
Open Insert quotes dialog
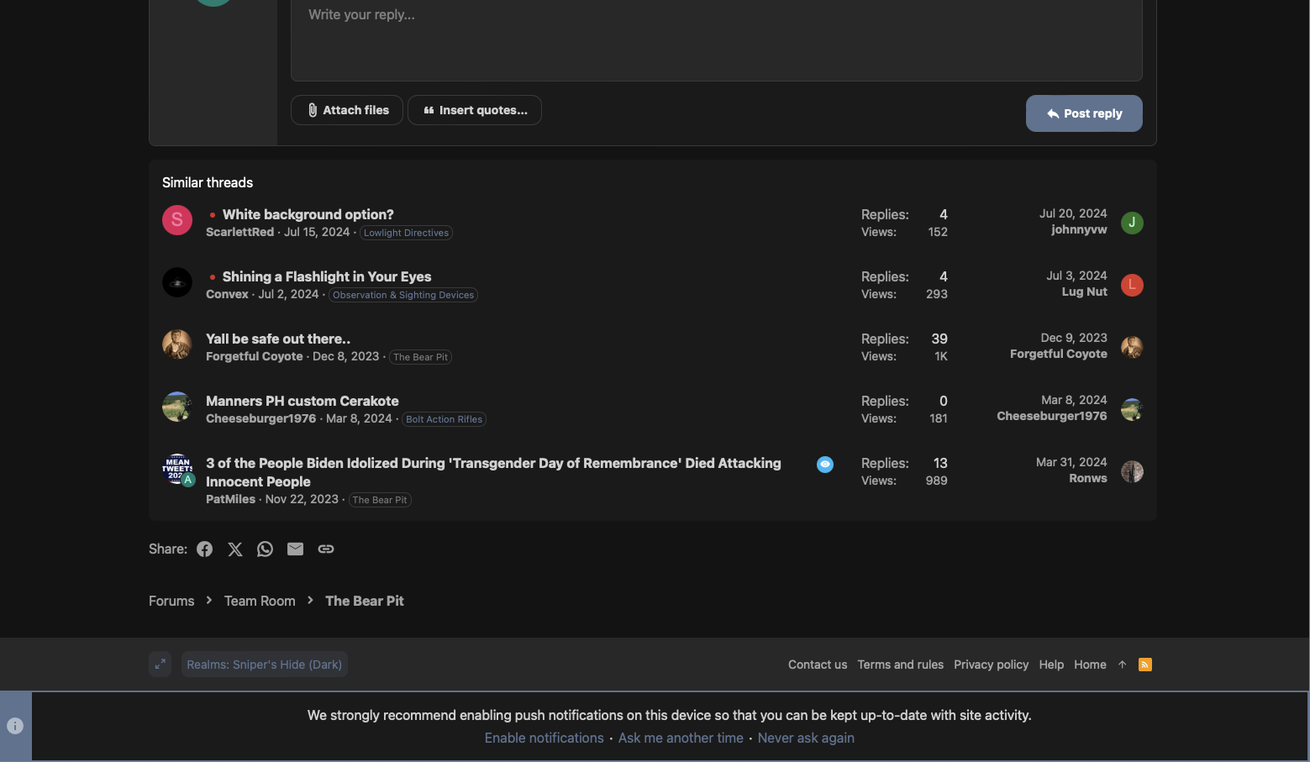[475, 110]
